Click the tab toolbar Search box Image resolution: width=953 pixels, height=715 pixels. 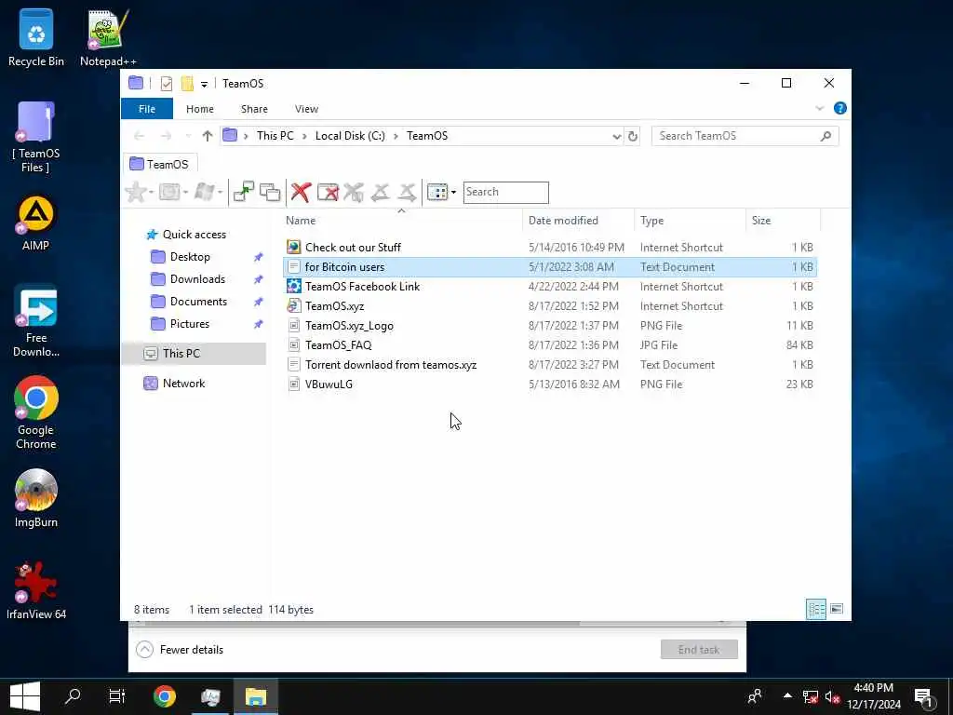505,192
